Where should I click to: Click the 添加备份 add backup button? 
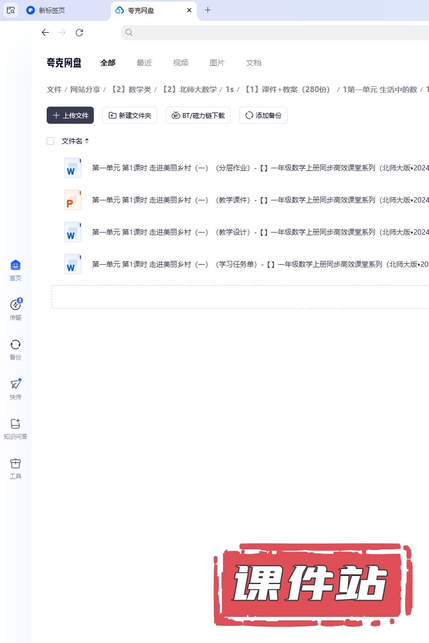[x=263, y=115]
